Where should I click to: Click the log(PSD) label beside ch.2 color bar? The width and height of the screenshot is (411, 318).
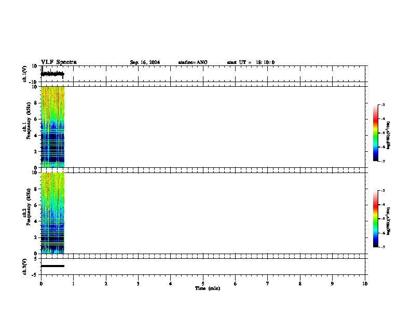click(x=389, y=221)
